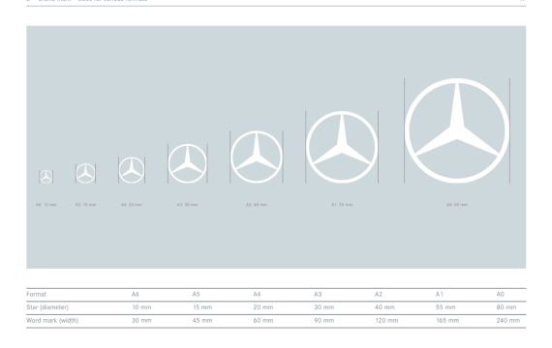Select the 'Word mark (width)' row label
Image resolution: width=552 pixels, height=348 pixels.
tap(52, 320)
